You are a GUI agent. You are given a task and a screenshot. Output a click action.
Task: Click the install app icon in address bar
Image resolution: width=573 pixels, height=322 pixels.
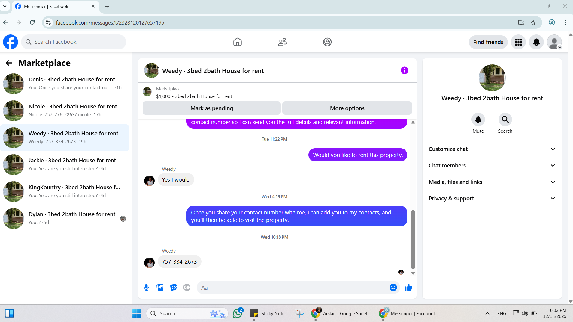[521, 22]
